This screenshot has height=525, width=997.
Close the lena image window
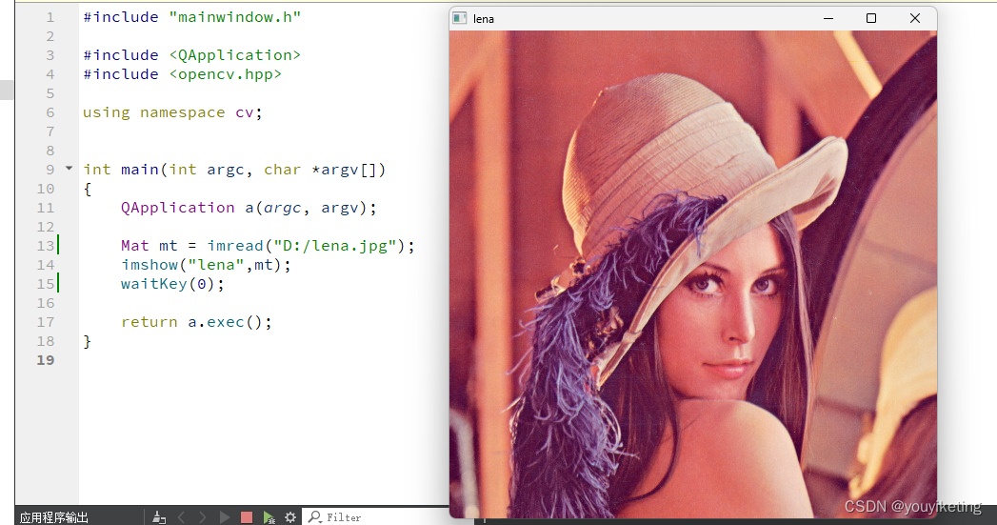[x=914, y=18]
